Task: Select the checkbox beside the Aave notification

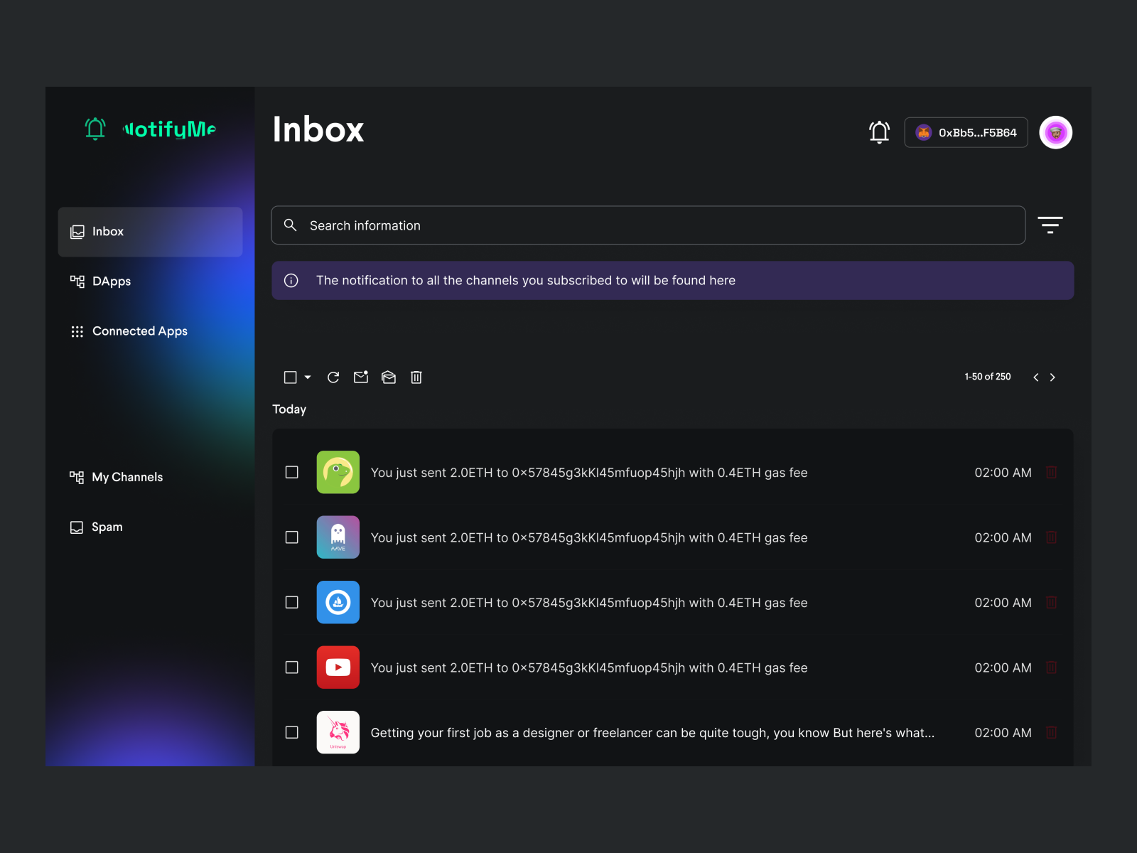Action: point(291,537)
